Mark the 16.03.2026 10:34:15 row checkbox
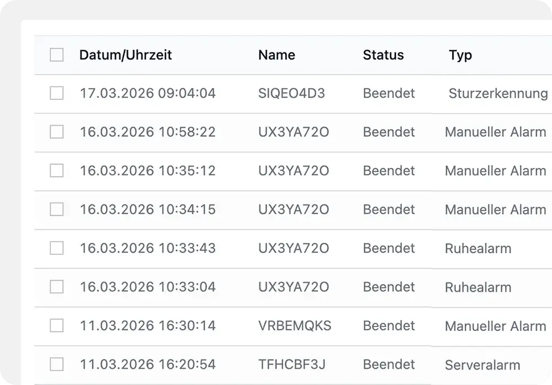This screenshot has height=385, width=552. point(57,210)
